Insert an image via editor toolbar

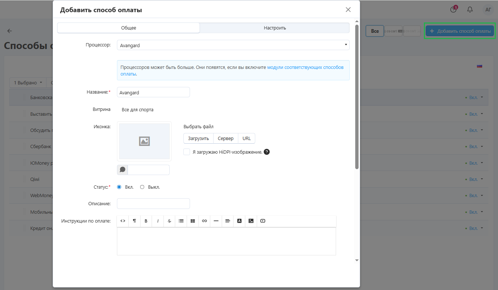251,221
